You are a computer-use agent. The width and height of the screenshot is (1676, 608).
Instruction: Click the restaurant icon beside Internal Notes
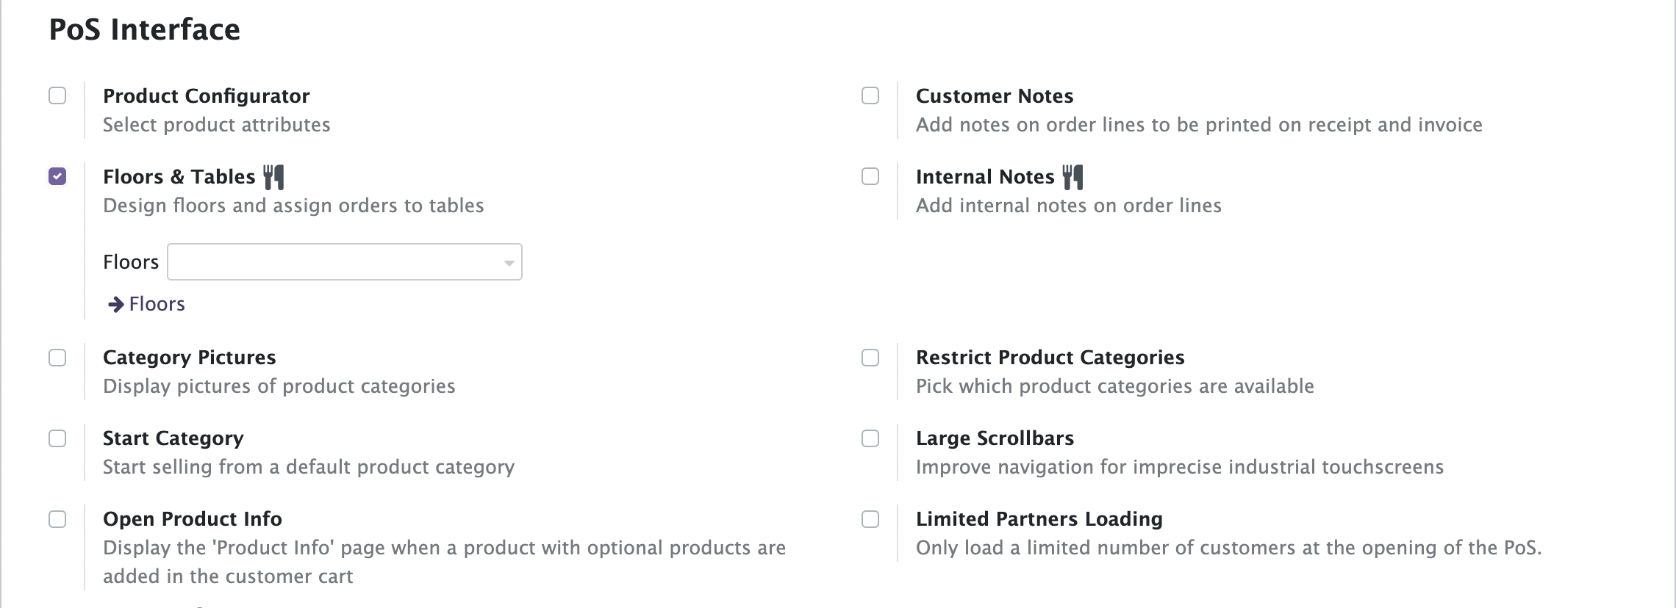[1073, 177]
